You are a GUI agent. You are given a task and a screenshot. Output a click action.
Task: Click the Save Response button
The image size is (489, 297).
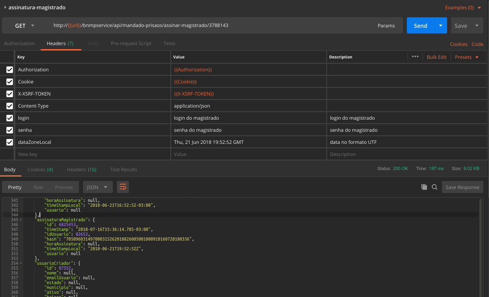coord(462,187)
